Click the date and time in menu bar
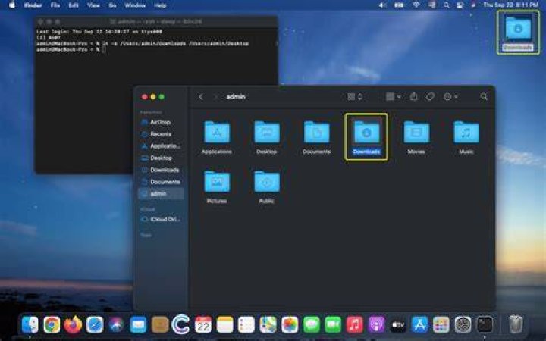The height and width of the screenshot is (341, 546). pyautogui.click(x=511, y=5)
